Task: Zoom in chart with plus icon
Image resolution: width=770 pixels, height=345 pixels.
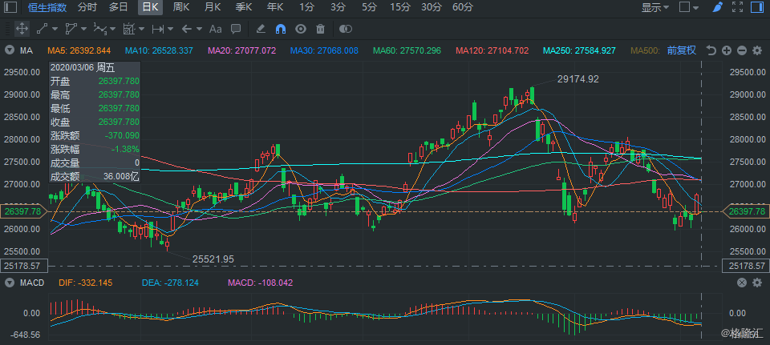Action: 727,50
